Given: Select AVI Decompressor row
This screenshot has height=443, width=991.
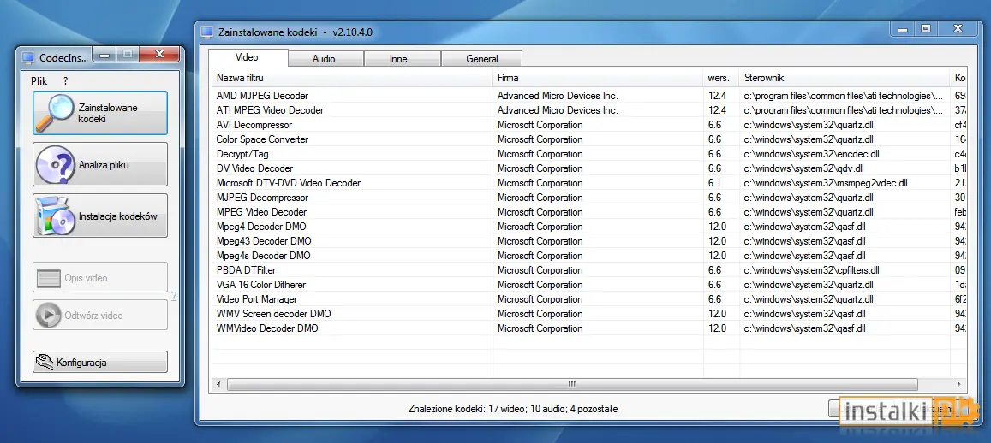Looking at the screenshot, I should pyautogui.click(x=589, y=125).
